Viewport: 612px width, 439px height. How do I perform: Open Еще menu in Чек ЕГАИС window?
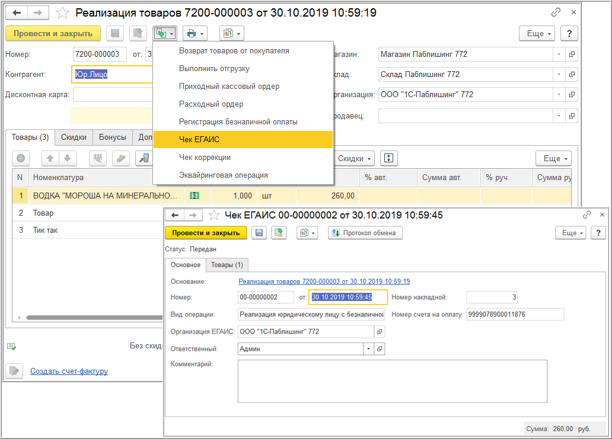tap(570, 233)
